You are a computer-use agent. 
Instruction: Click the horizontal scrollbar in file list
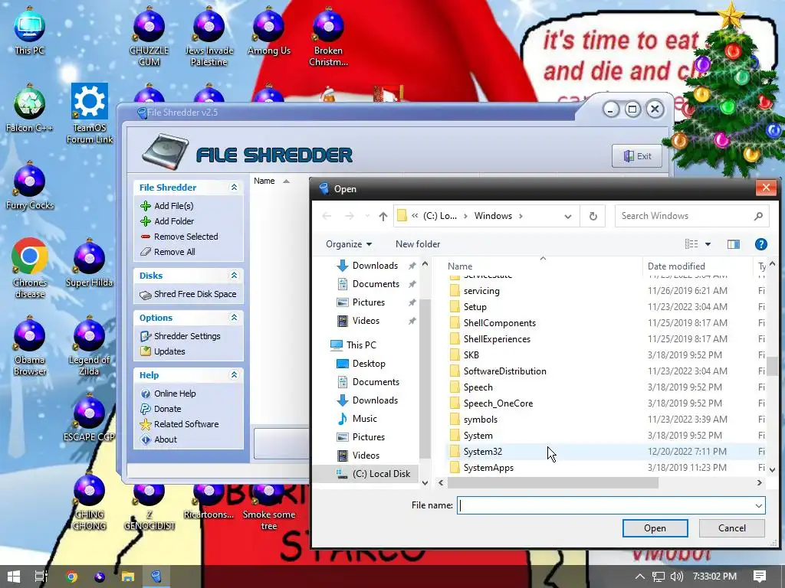(553, 482)
